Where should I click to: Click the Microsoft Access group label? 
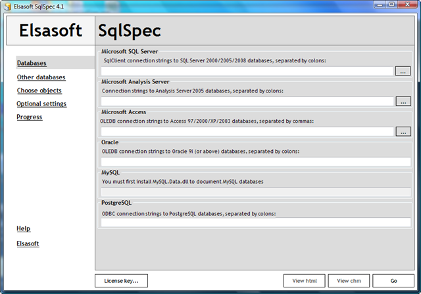[124, 112]
